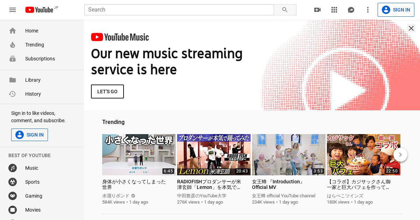Click the Gaming category icon

(13, 196)
